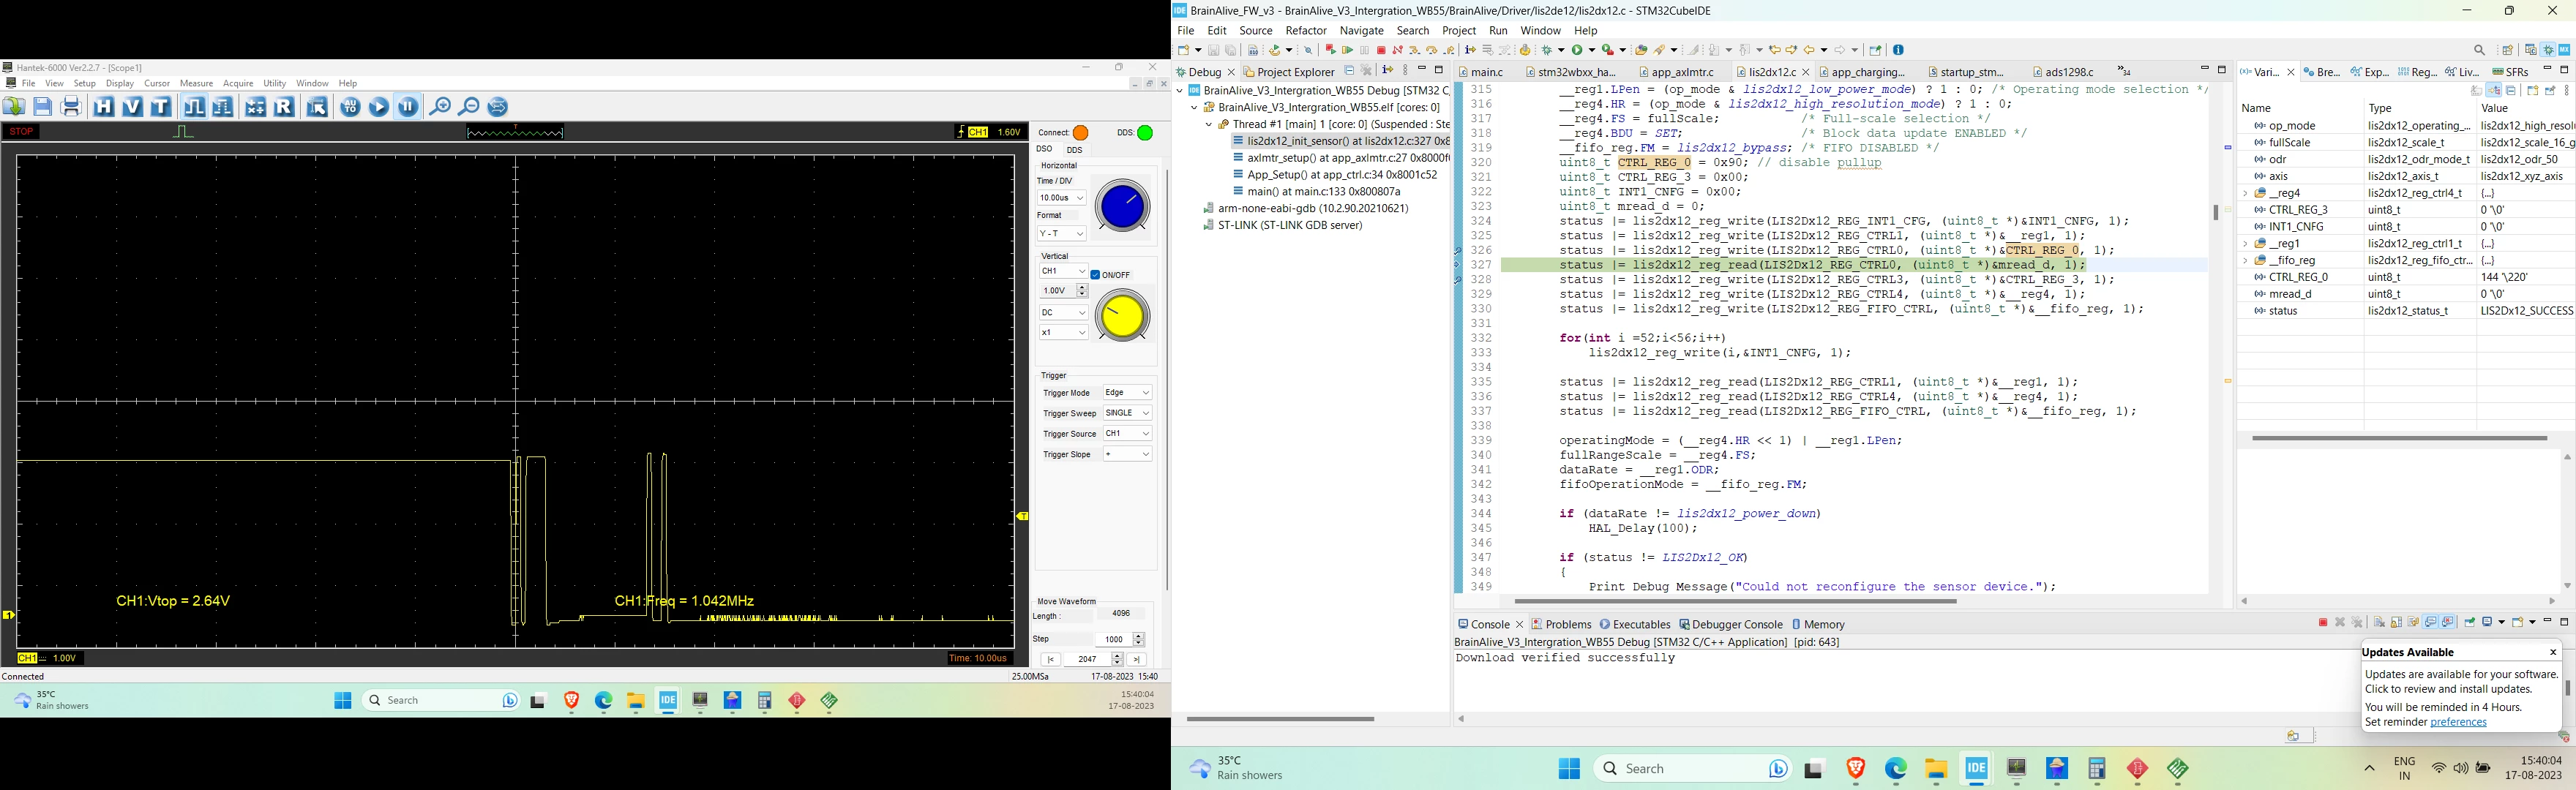Viewport: 2576px width, 790px height.
Task: Start acquisition with the Hantek play button
Action: click(x=379, y=106)
